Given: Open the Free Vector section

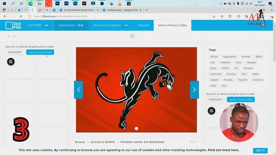Looking at the screenshot, I should [x=71, y=25].
